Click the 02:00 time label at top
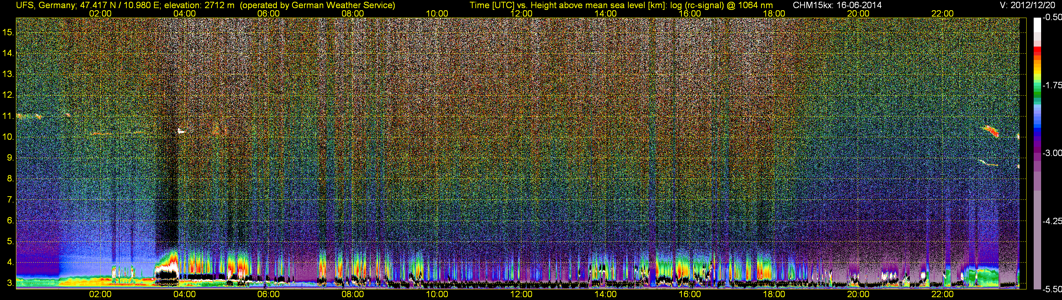This screenshot has width=1062, height=300. 100,13
